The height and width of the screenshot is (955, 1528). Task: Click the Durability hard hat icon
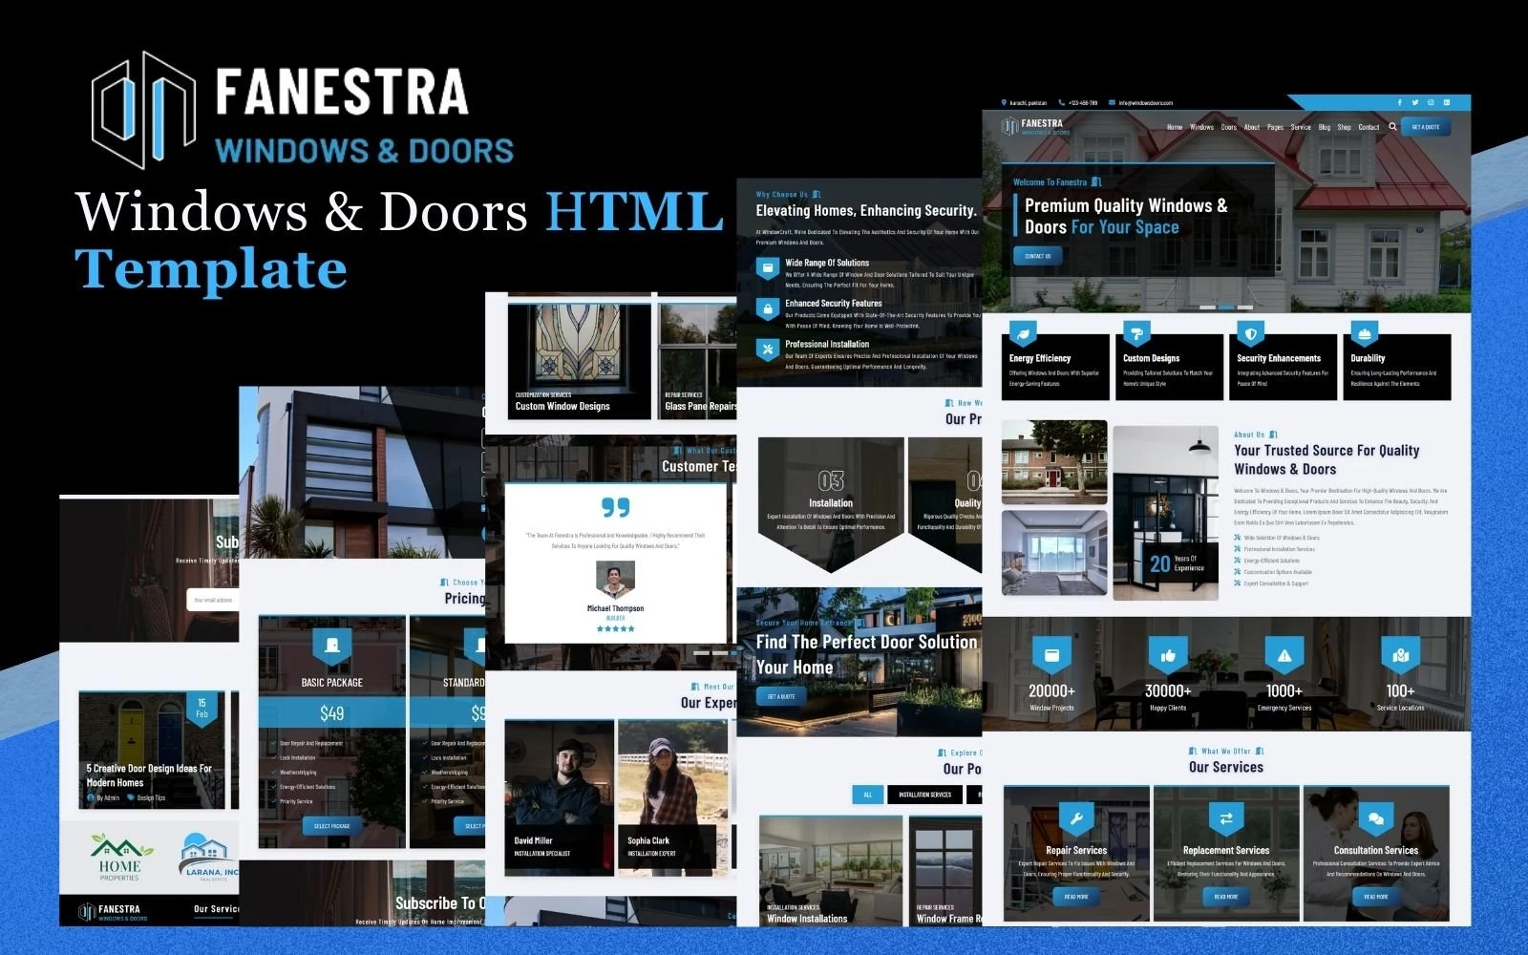(1364, 334)
